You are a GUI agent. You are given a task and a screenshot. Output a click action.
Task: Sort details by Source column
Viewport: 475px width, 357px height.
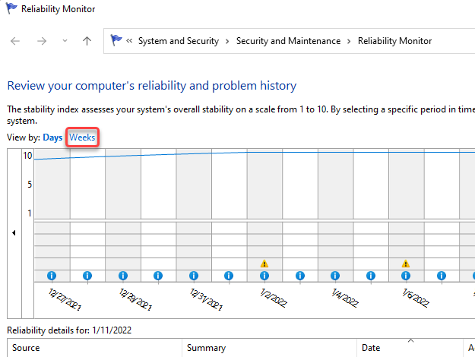coord(27,348)
